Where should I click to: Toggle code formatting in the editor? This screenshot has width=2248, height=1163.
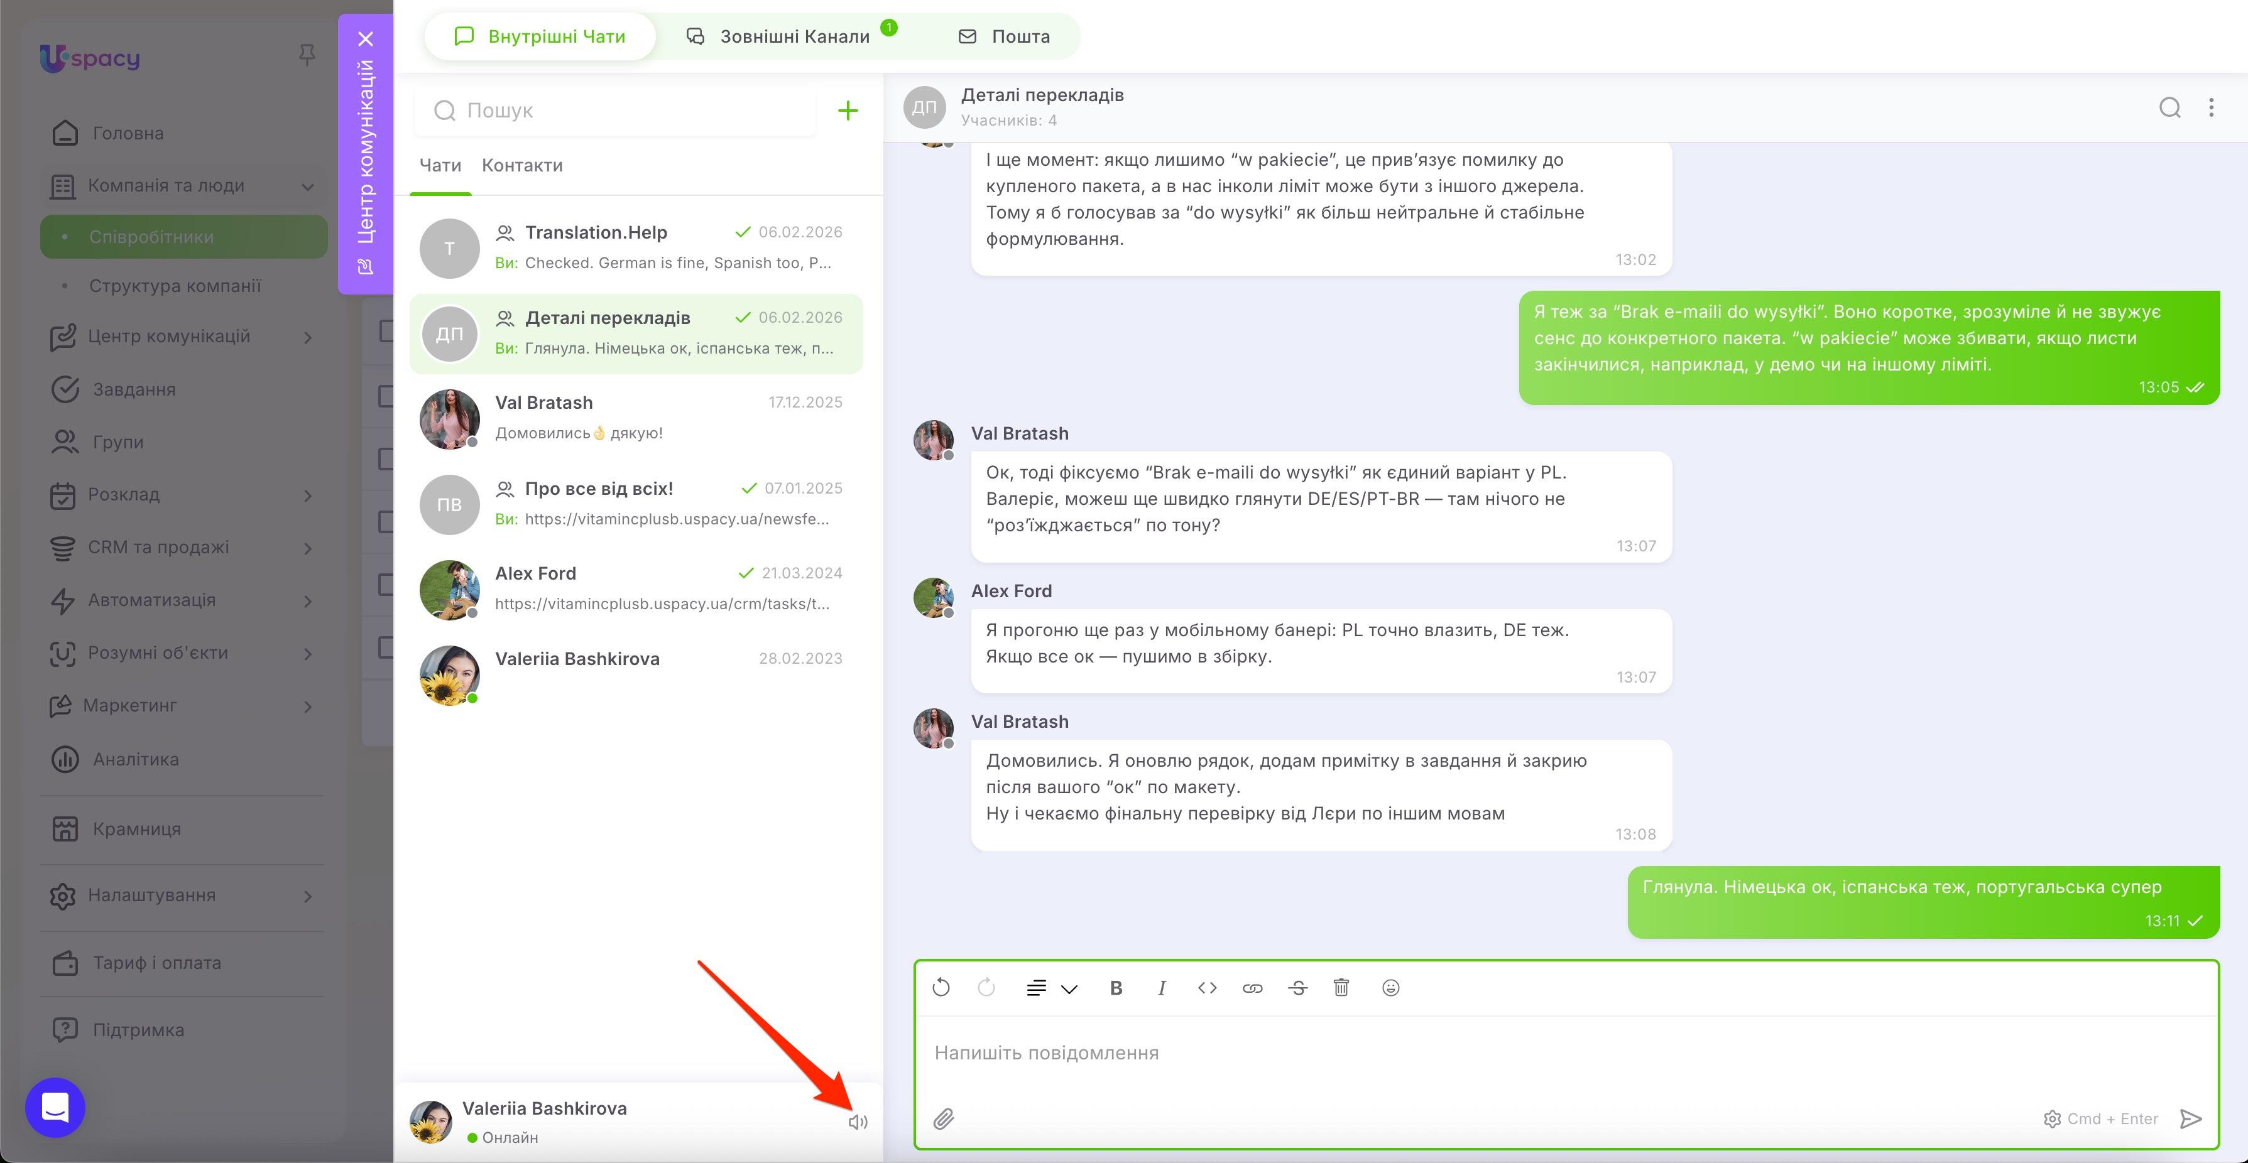coord(1207,988)
